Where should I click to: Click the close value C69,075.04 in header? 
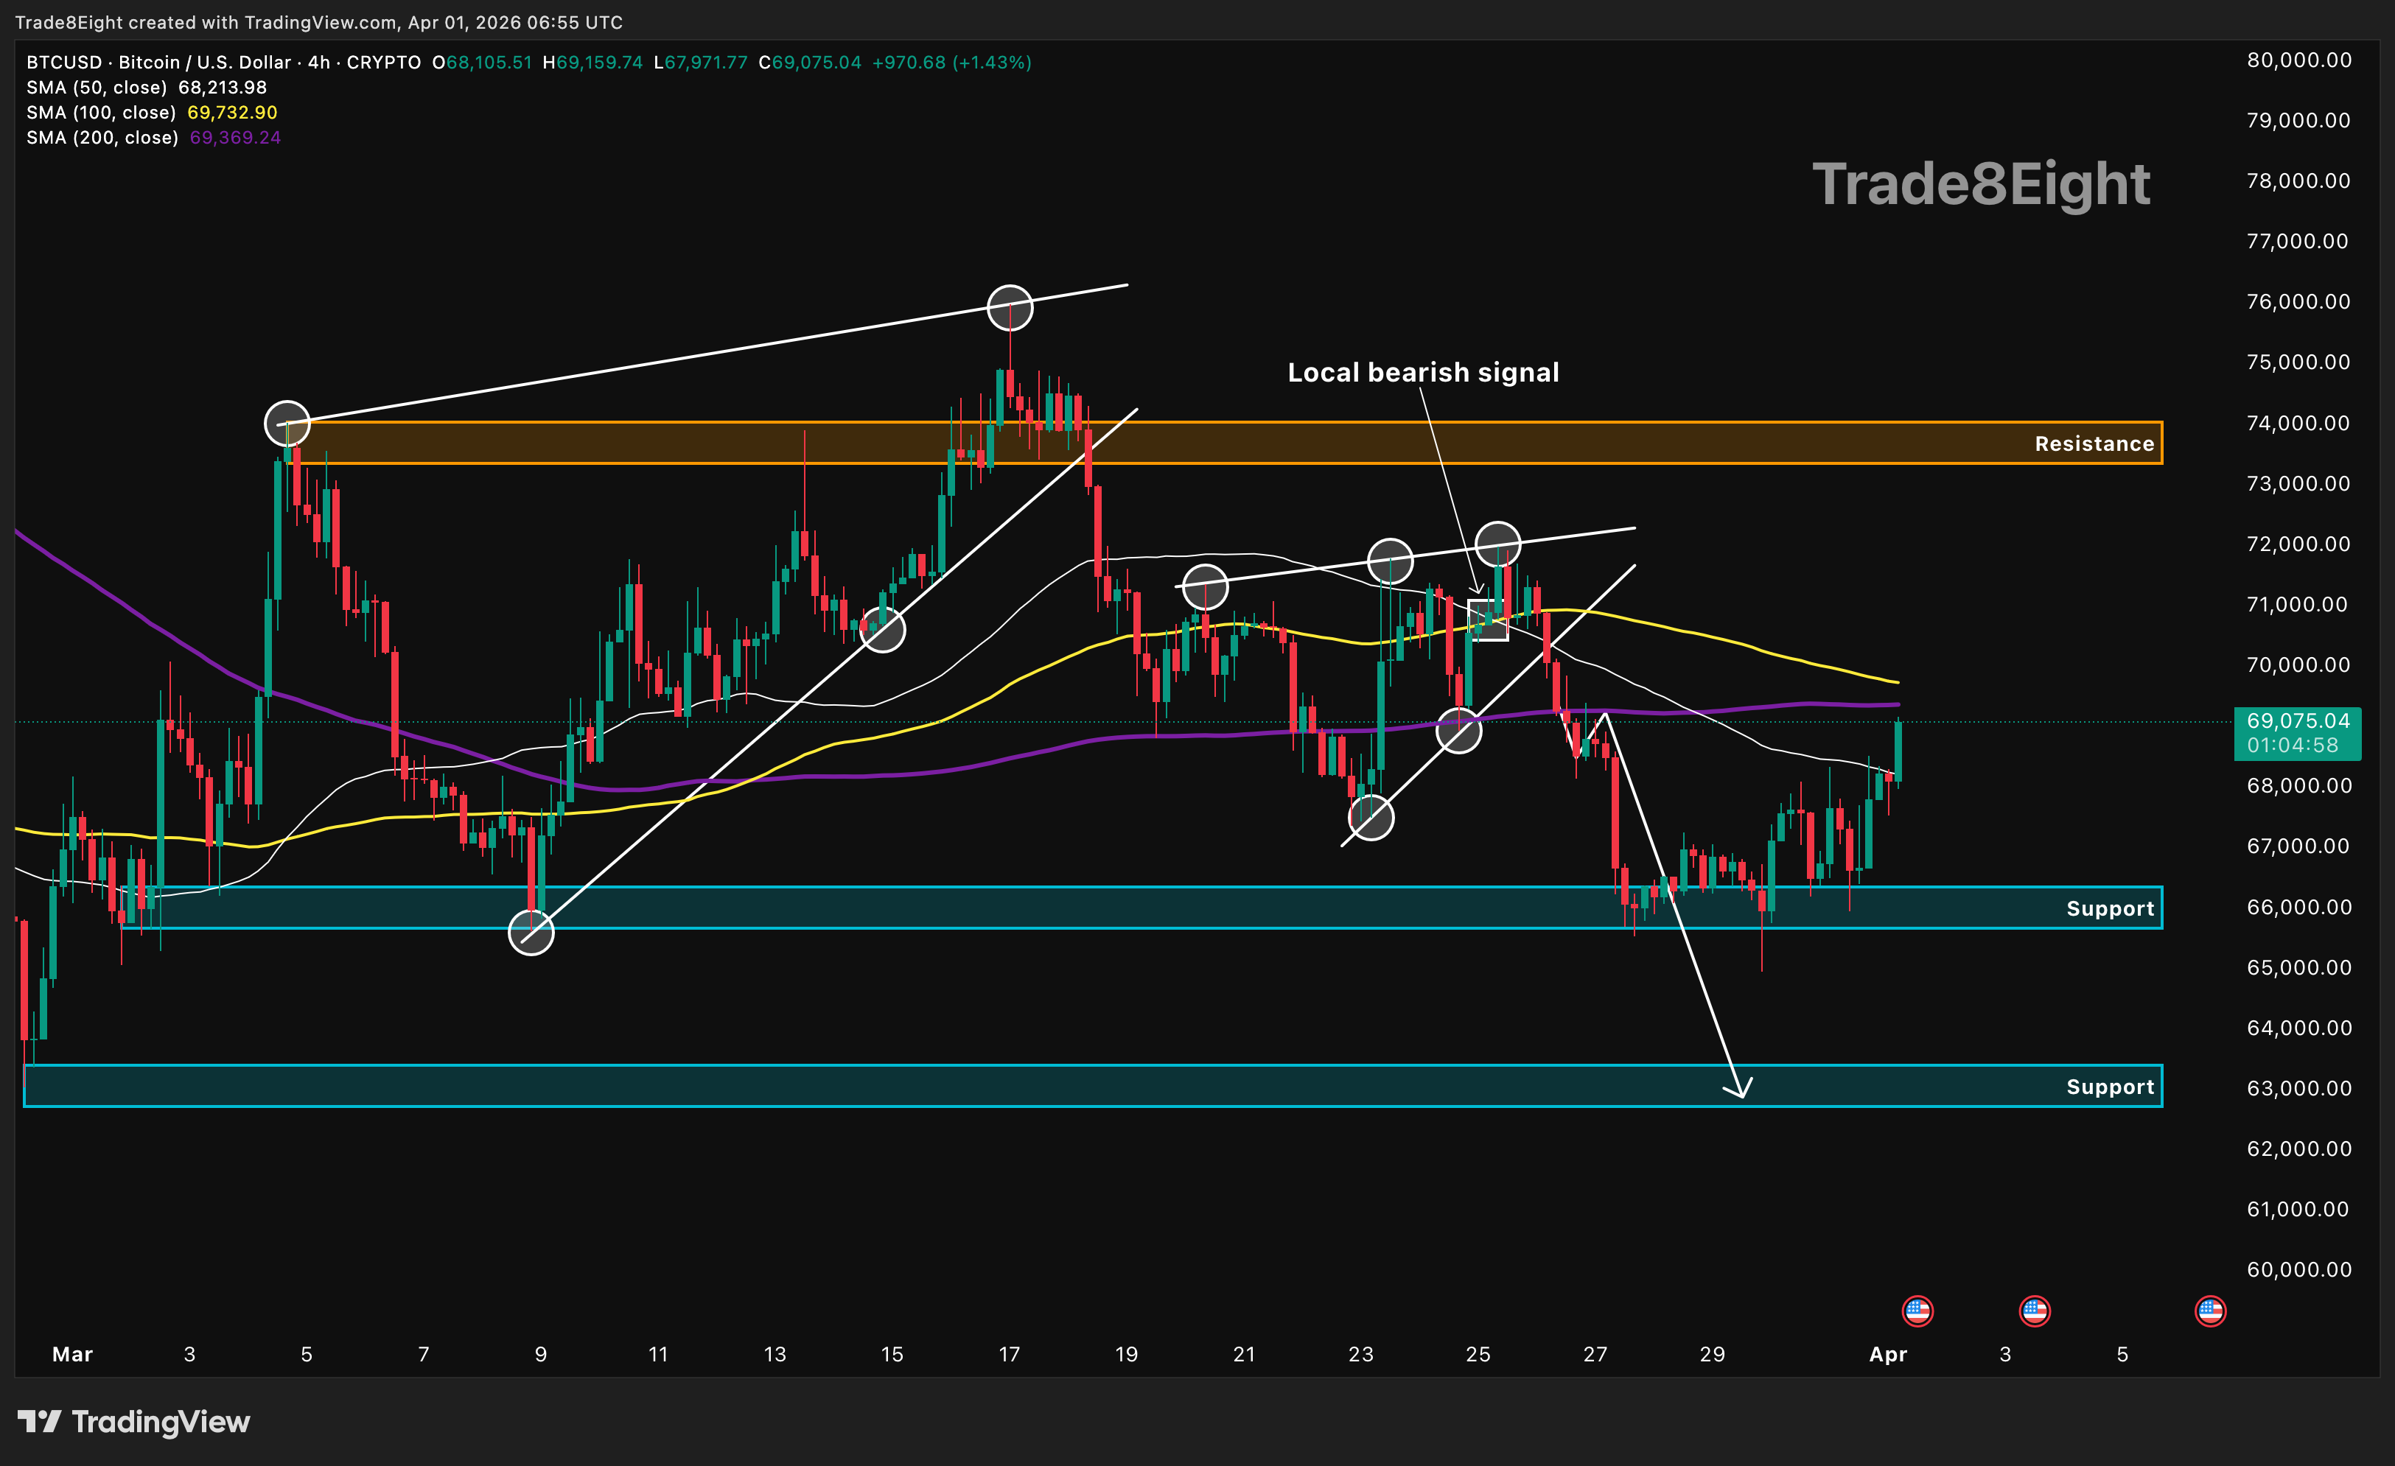pos(810,62)
